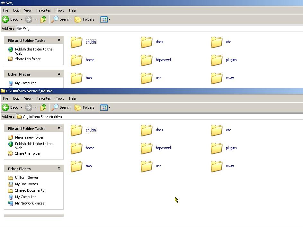Open the View menu in the udrive window
This screenshot has width=303, height=227.
click(28, 98)
